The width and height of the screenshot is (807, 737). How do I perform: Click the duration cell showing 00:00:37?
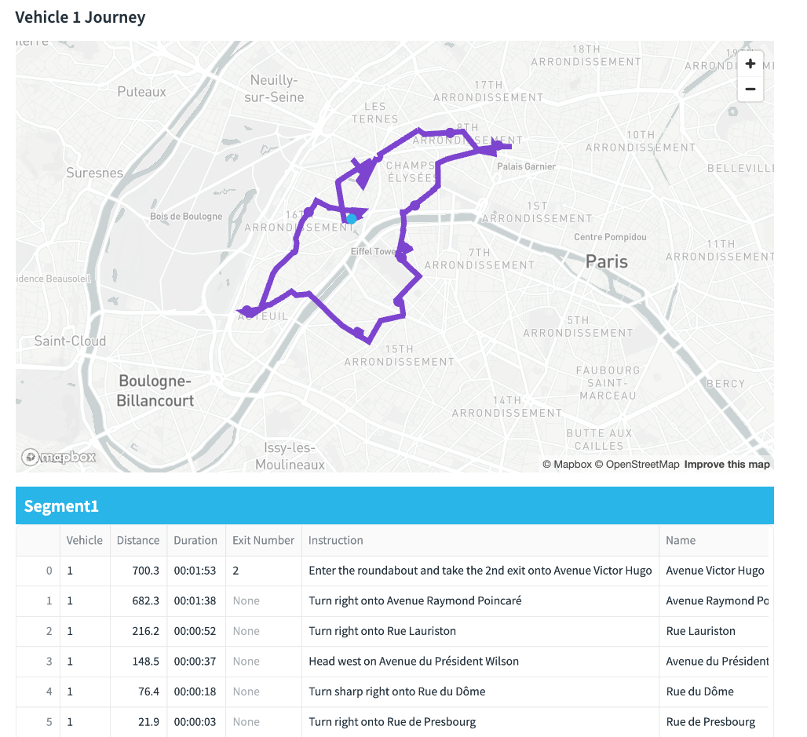click(x=195, y=662)
